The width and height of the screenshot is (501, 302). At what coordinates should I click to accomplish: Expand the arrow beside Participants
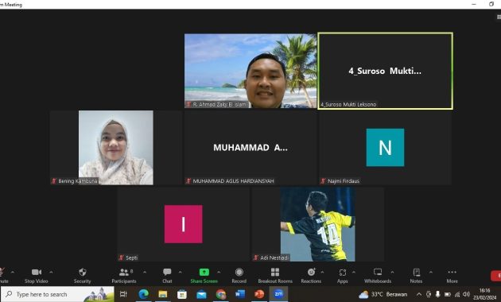pyautogui.click(x=145, y=273)
